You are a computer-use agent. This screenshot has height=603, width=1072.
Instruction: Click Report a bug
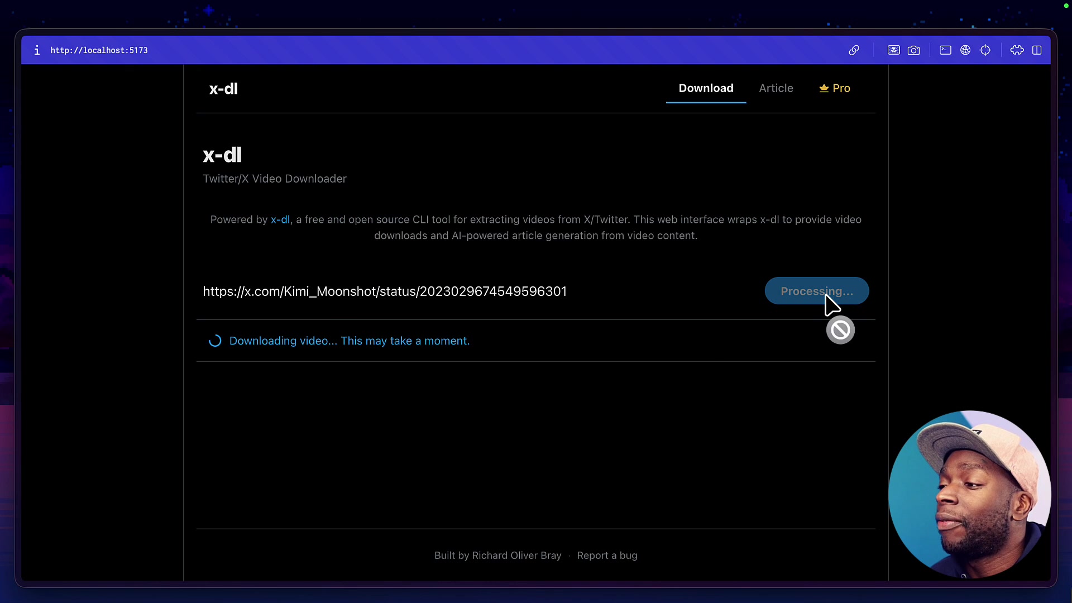coord(607,555)
